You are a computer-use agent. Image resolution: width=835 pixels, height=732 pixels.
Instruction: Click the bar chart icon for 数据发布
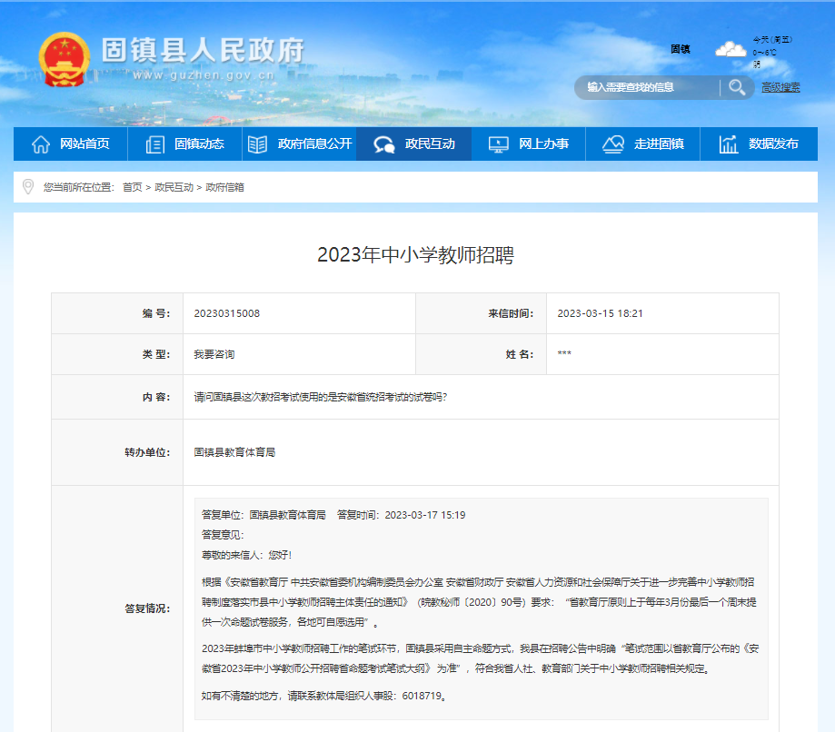pos(729,144)
